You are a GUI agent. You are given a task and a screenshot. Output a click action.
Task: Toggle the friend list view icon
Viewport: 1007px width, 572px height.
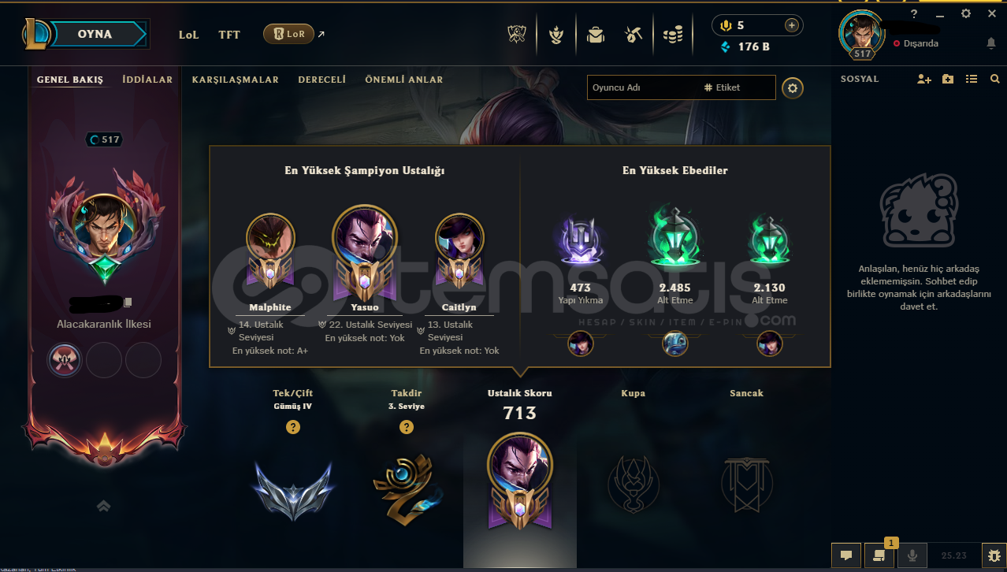click(x=971, y=79)
